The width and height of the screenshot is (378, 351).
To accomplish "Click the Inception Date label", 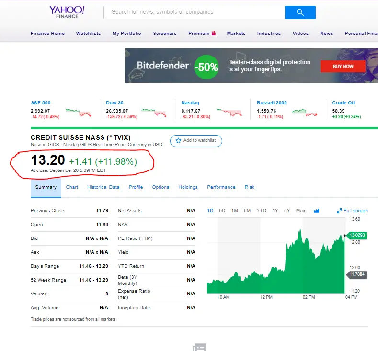I will tap(134, 308).
